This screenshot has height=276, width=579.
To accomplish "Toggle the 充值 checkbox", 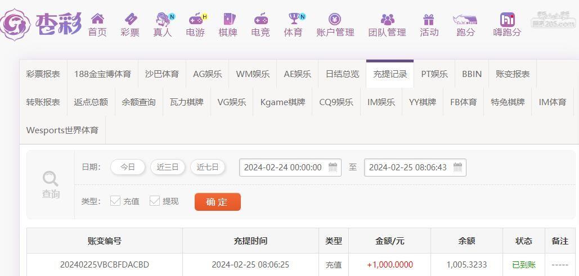I will coord(115,201).
